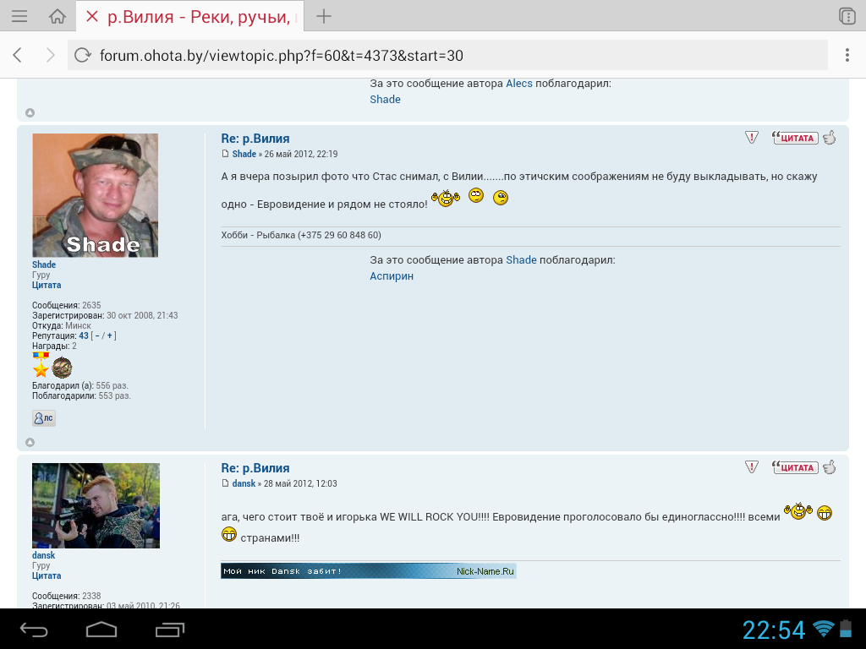Open the tabs overview icon
Viewport: 866px width, 649px height.
coord(847,16)
